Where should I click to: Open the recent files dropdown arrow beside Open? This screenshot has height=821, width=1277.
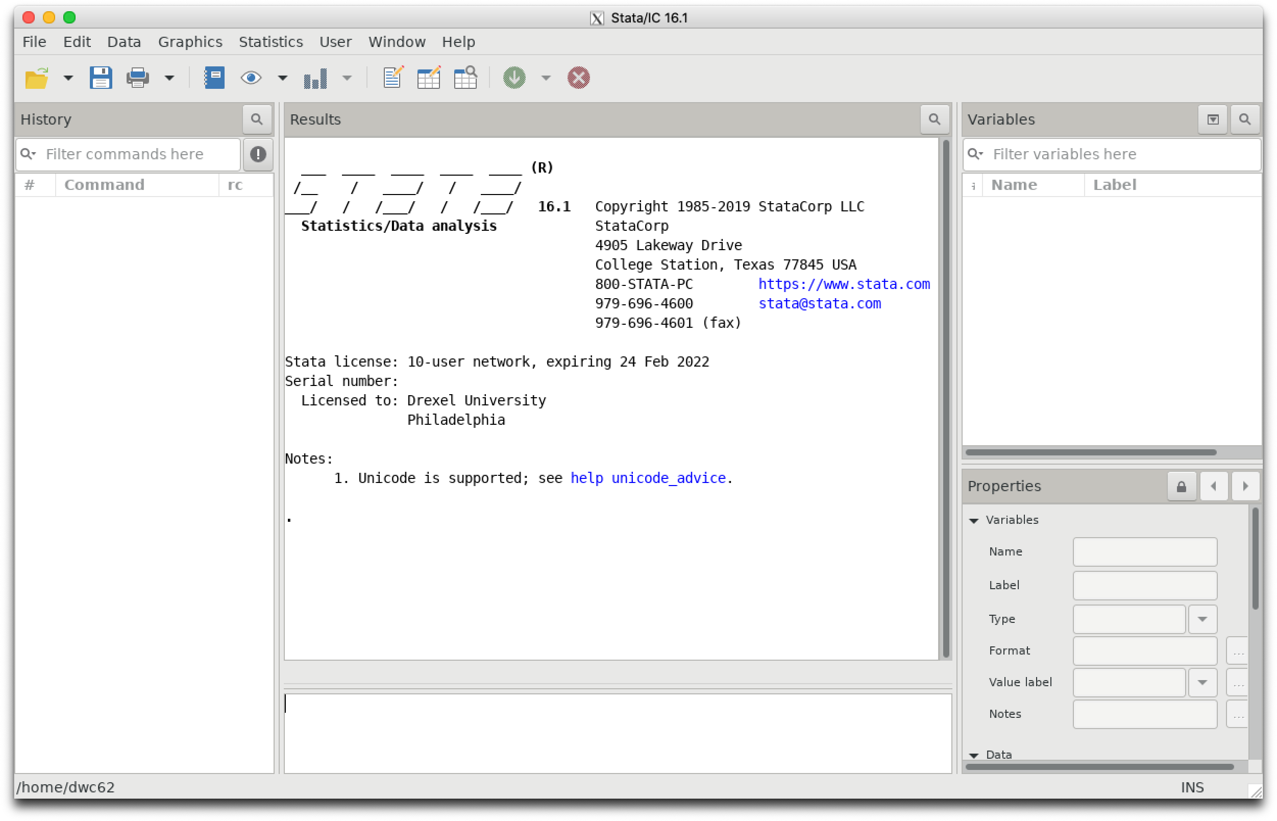point(68,78)
